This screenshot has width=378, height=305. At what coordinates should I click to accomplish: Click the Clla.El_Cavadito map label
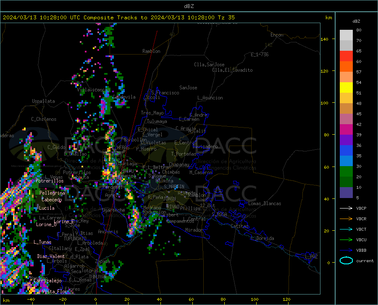(x=232, y=70)
